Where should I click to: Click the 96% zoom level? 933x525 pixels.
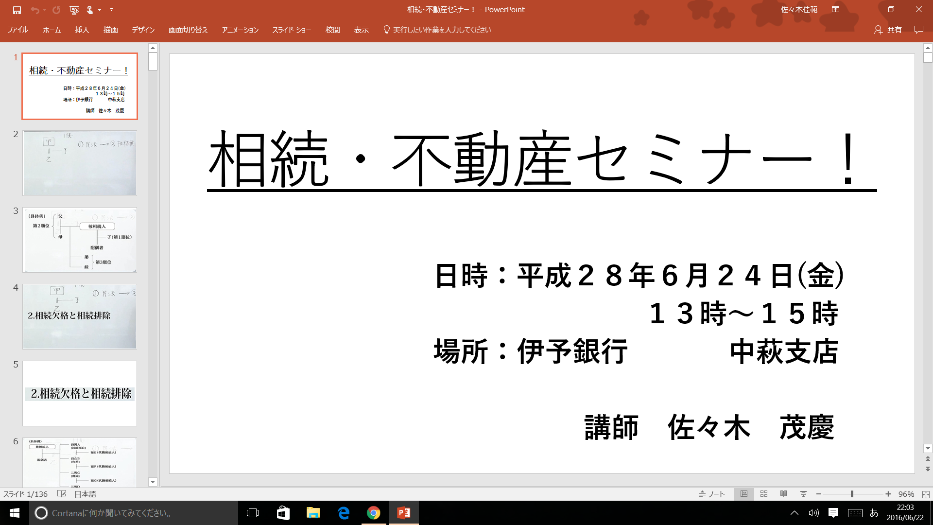point(906,494)
